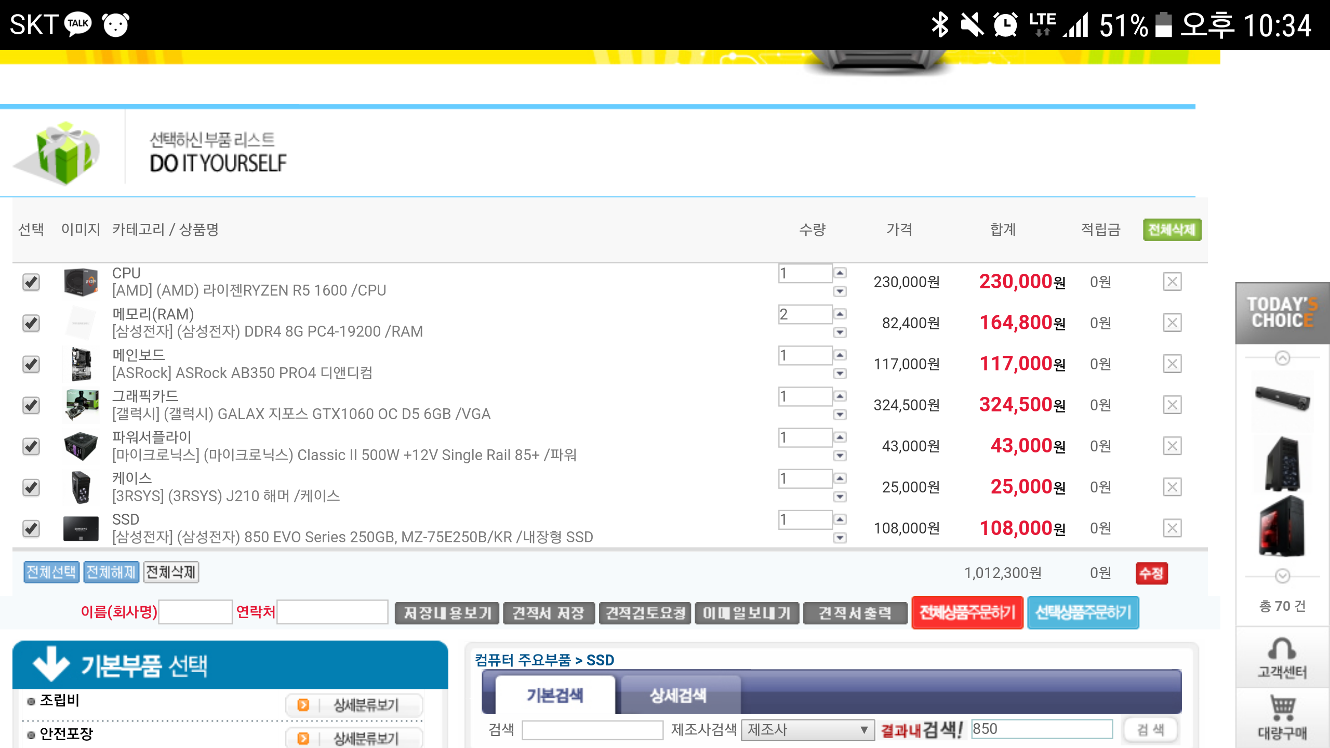This screenshot has width=1330, height=748.
Task: Click green 전체삭제 button in table header
Action: coord(1172,230)
